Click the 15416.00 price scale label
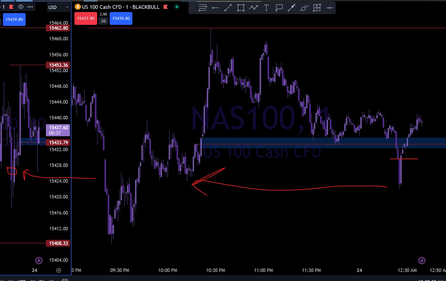 (58, 213)
